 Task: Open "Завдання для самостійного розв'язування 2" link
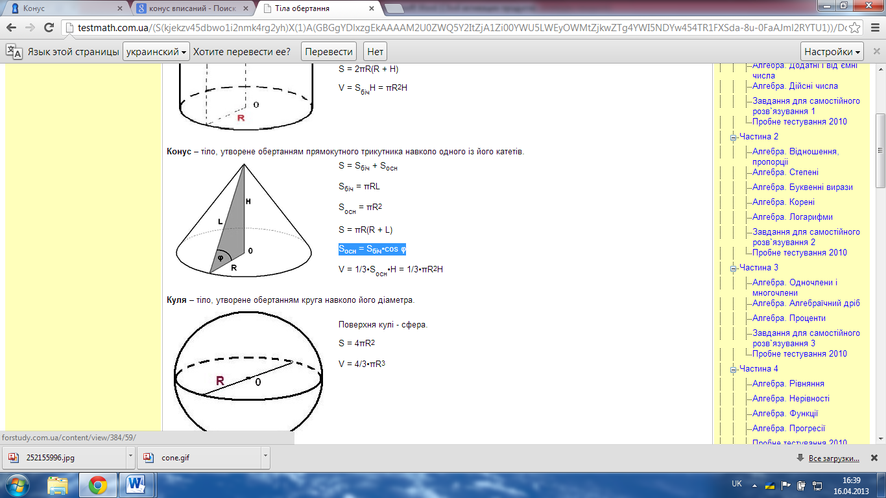coord(806,237)
